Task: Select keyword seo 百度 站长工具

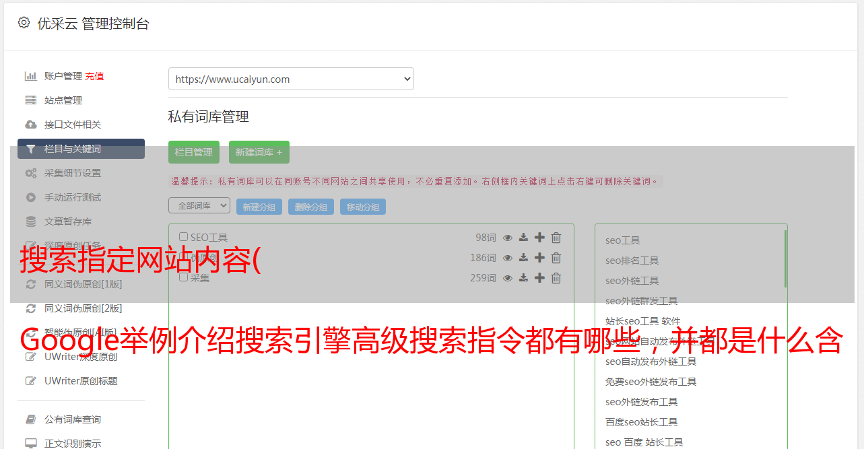Action: point(644,442)
